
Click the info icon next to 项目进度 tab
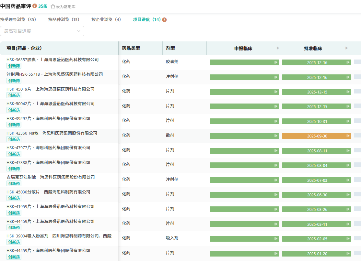pos(164,20)
